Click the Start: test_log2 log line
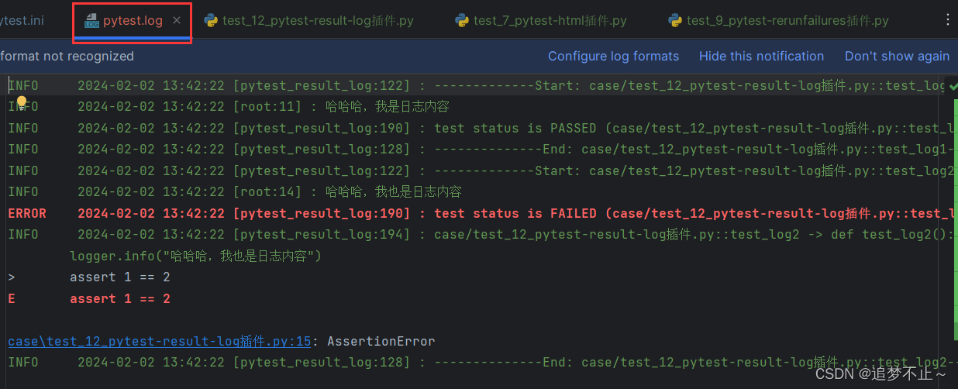Viewport: 958px width, 389px height. pyautogui.click(x=479, y=170)
